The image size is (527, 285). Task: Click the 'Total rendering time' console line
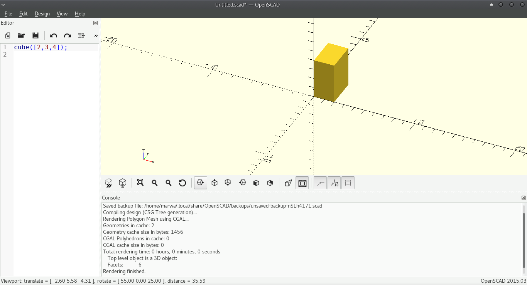[162, 252]
